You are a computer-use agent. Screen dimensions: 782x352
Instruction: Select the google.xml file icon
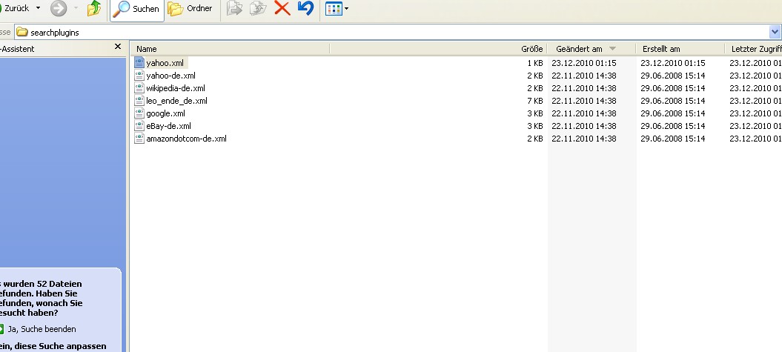click(139, 113)
